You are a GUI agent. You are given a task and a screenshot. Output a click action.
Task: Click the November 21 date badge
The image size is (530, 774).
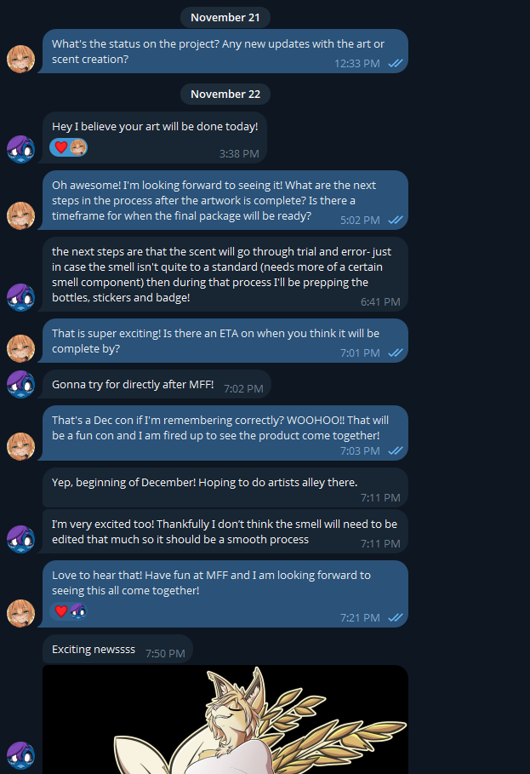[225, 17]
